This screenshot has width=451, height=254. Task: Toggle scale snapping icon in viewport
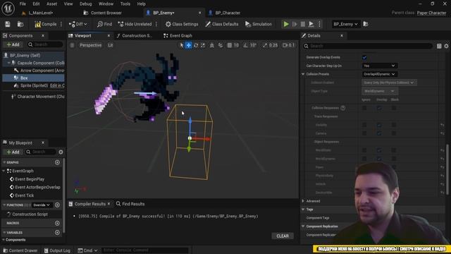point(265,45)
